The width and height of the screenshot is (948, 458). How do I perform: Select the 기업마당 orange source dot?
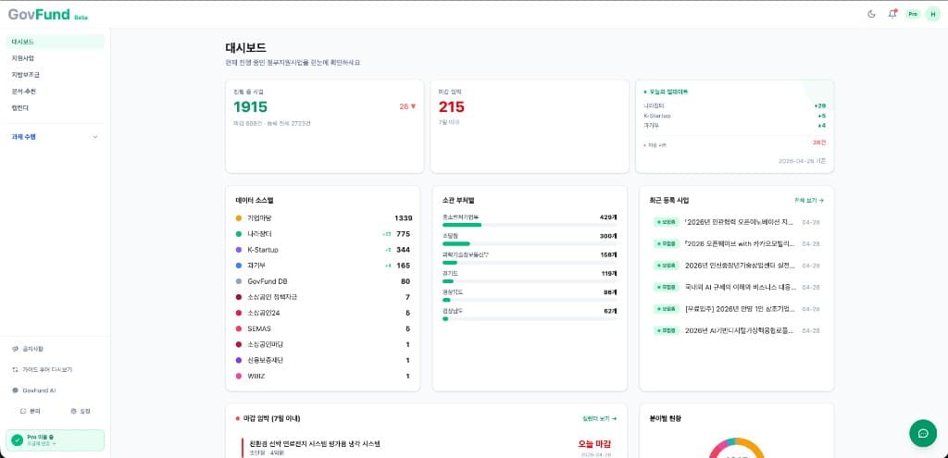point(239,218)
